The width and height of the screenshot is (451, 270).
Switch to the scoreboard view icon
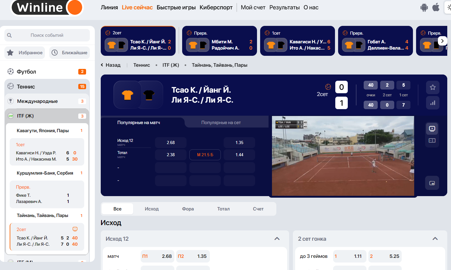click(432, 141)
